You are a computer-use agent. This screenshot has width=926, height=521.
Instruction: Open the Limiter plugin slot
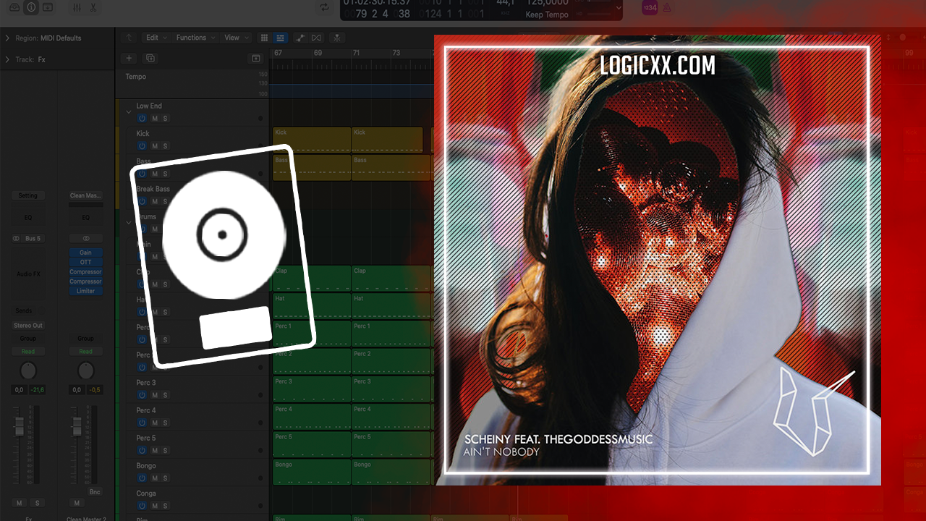coord(85,291)
